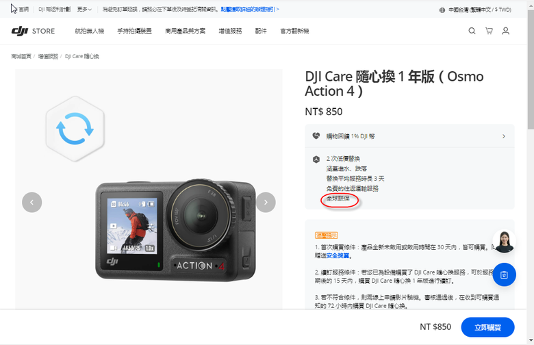
Task: Show next product image arrow
Action: point(266,203)
